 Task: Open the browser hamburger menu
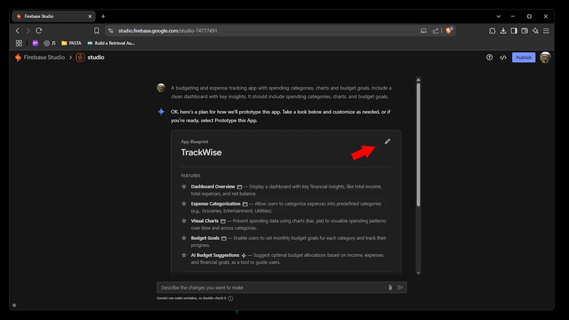546,30
